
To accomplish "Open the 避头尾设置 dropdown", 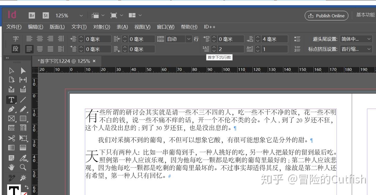I will (358, 39).
